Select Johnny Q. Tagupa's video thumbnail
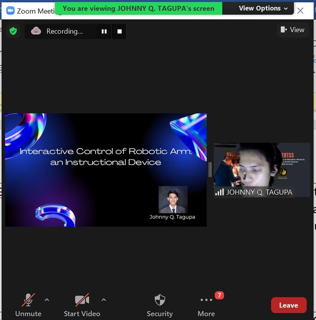Screen dimensions: 316x320 [x=262, y=168]
